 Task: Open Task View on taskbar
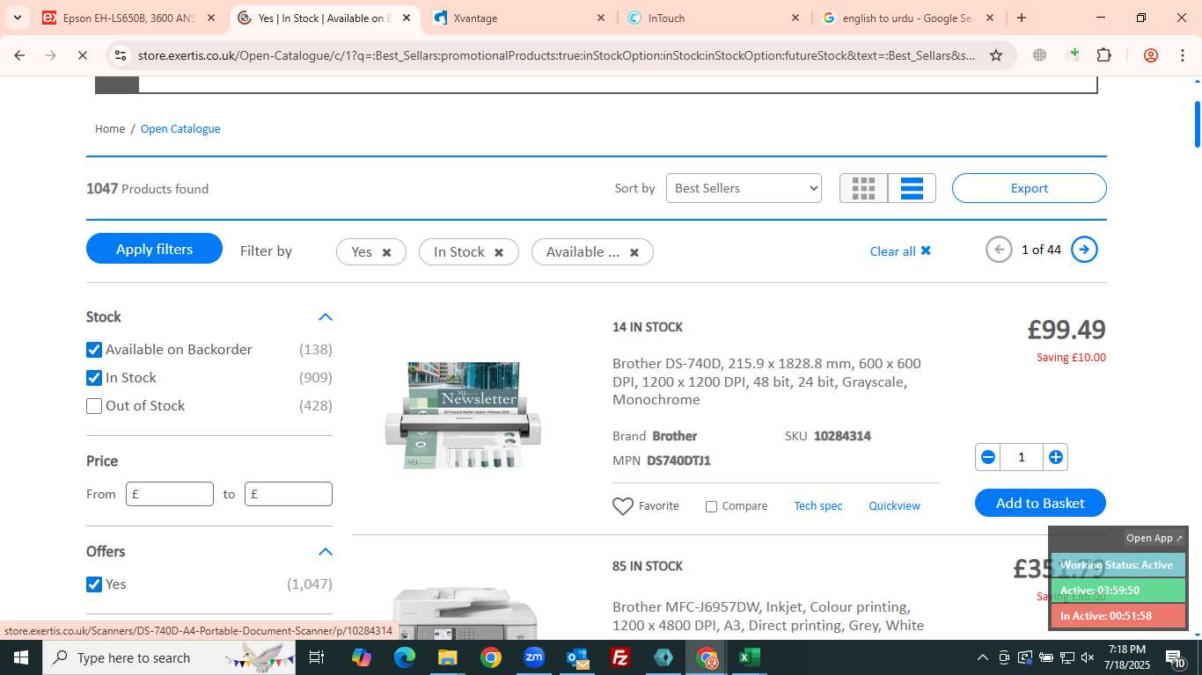pos(317,657)
